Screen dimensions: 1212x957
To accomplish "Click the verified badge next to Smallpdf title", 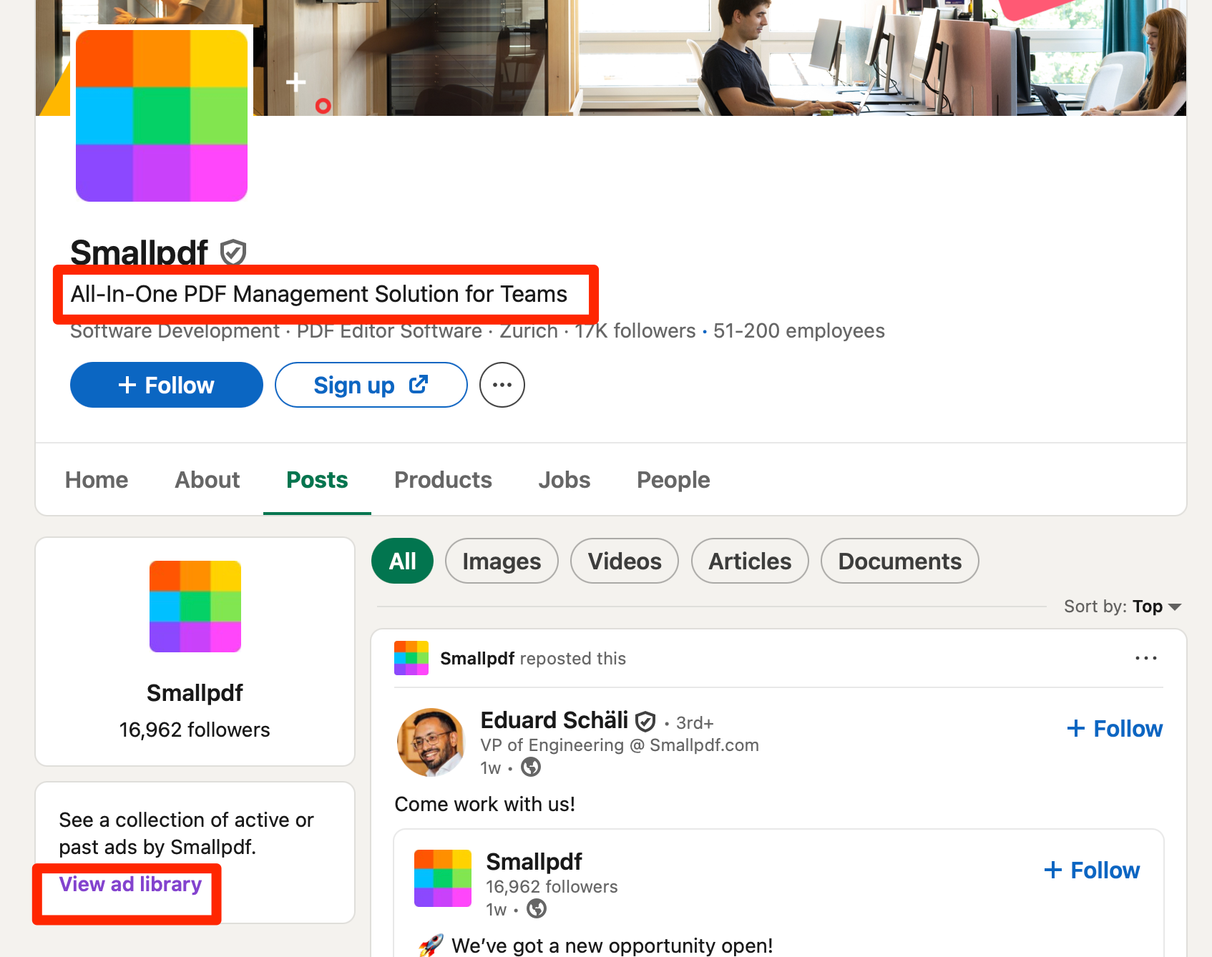I will tap(233, 252).
